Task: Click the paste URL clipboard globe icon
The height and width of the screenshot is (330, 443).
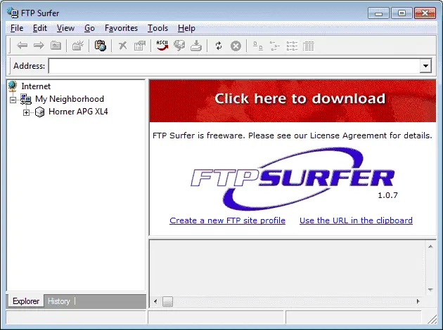Action: click(101, 46)
